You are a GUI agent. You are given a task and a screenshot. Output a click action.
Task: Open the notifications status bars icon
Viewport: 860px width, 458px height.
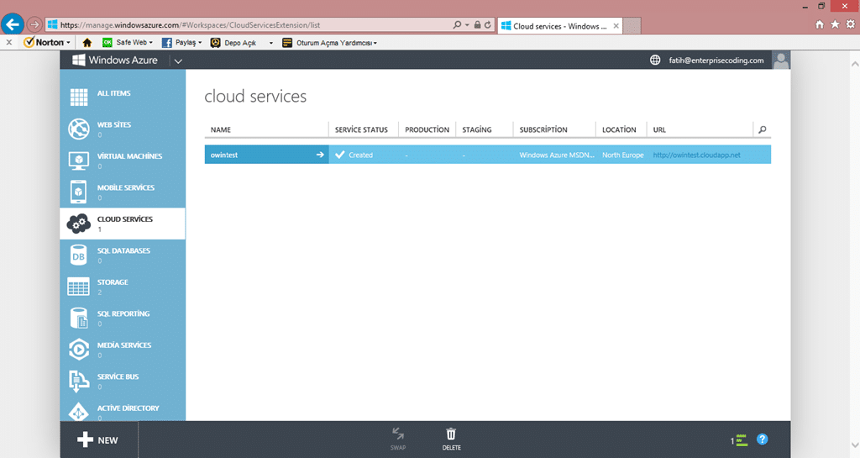(x=742, y=440)
